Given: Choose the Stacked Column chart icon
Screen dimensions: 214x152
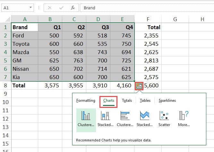Looking at the screenshot, I should click(106, 116).
